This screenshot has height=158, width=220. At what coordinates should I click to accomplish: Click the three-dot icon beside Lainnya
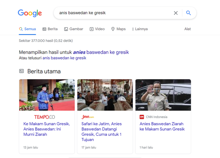click(133, 29)
